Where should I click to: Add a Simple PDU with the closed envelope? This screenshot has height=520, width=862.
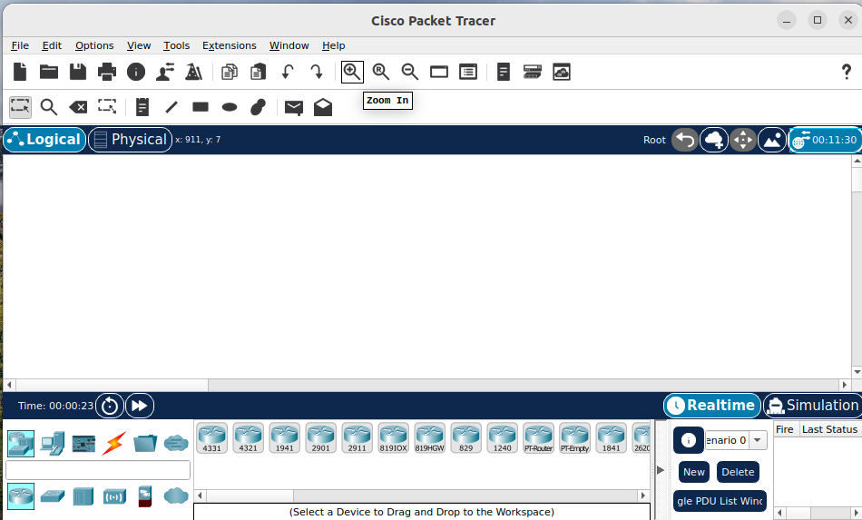click(294, 108)
